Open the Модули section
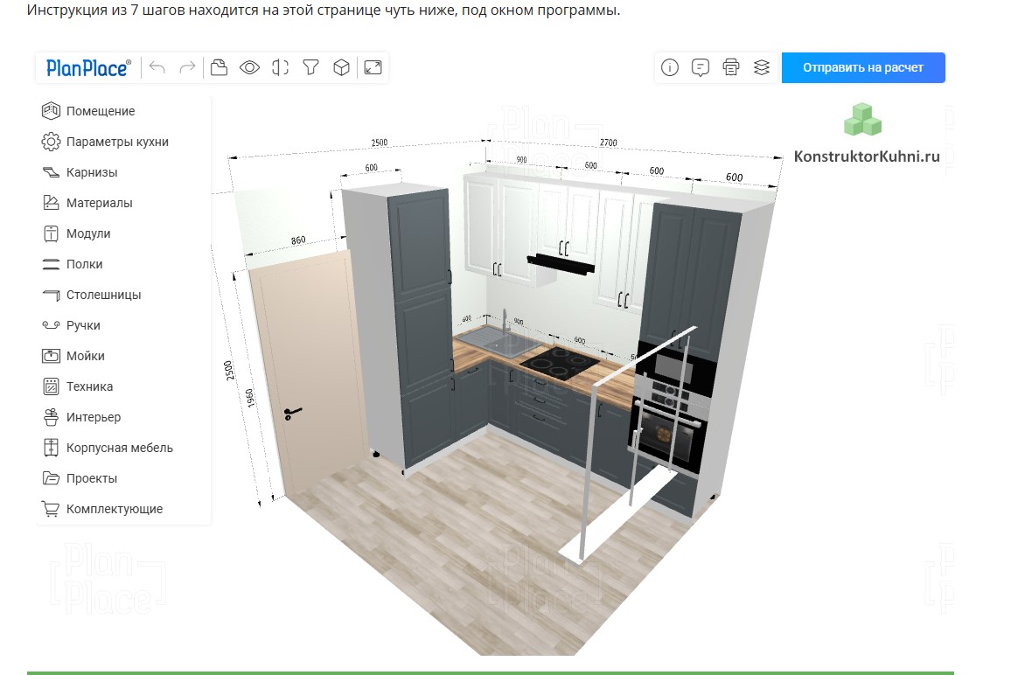1011x675 pixels. [x=88, y=233]
